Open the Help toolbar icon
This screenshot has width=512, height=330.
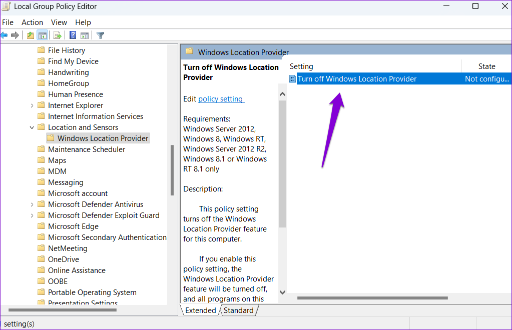pos(73,35)
